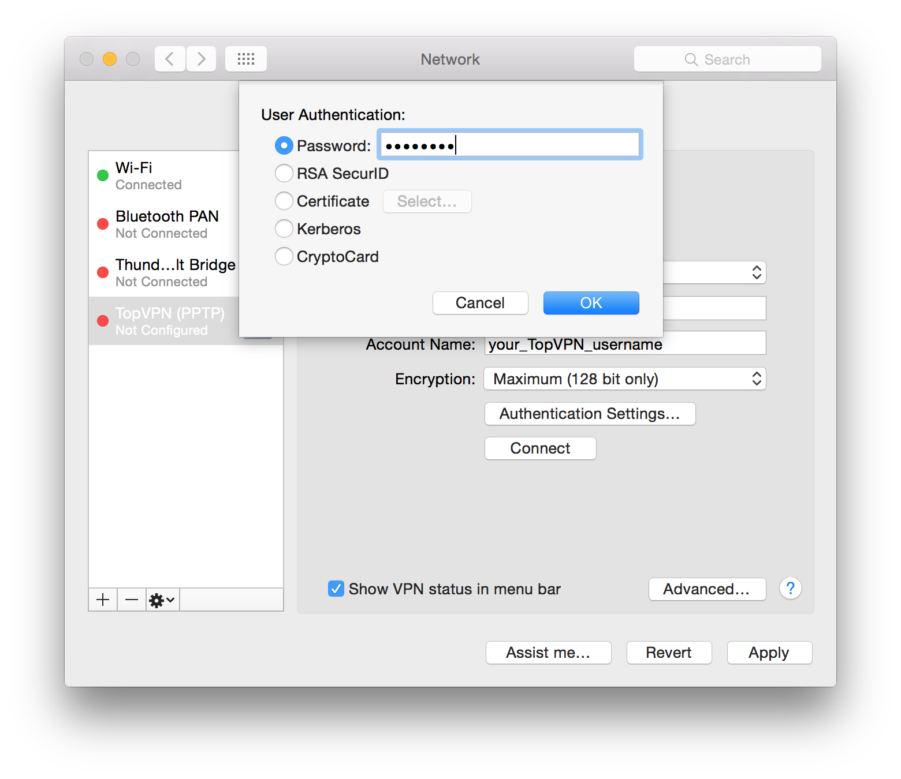901x779 pixels.
Task: Select the CryptoCard option
Action: point(284,256)
